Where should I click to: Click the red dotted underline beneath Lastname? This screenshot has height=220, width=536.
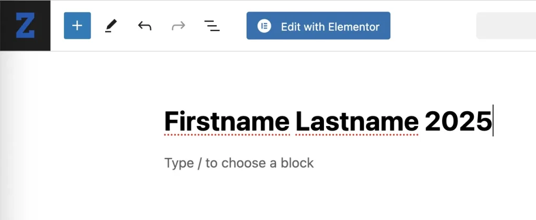[x=357, y=135]
